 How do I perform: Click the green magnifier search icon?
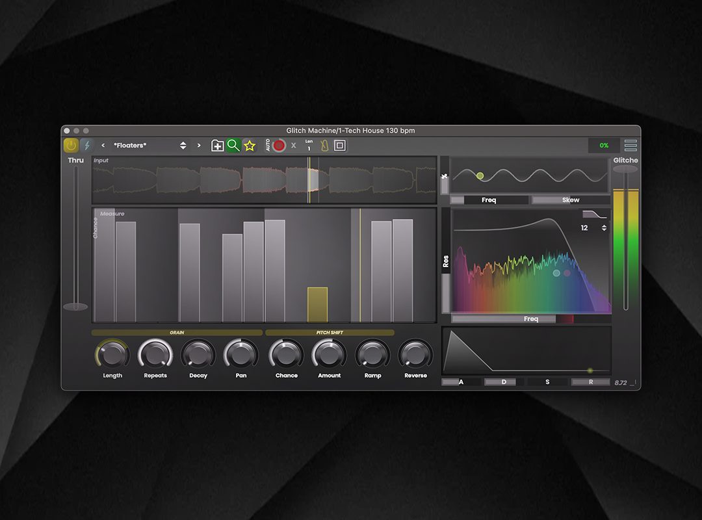coord(233,145)
